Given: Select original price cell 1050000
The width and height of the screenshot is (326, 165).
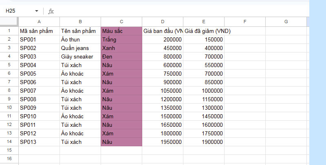Looking at the screenshot, I should click(x=163, y=91).
